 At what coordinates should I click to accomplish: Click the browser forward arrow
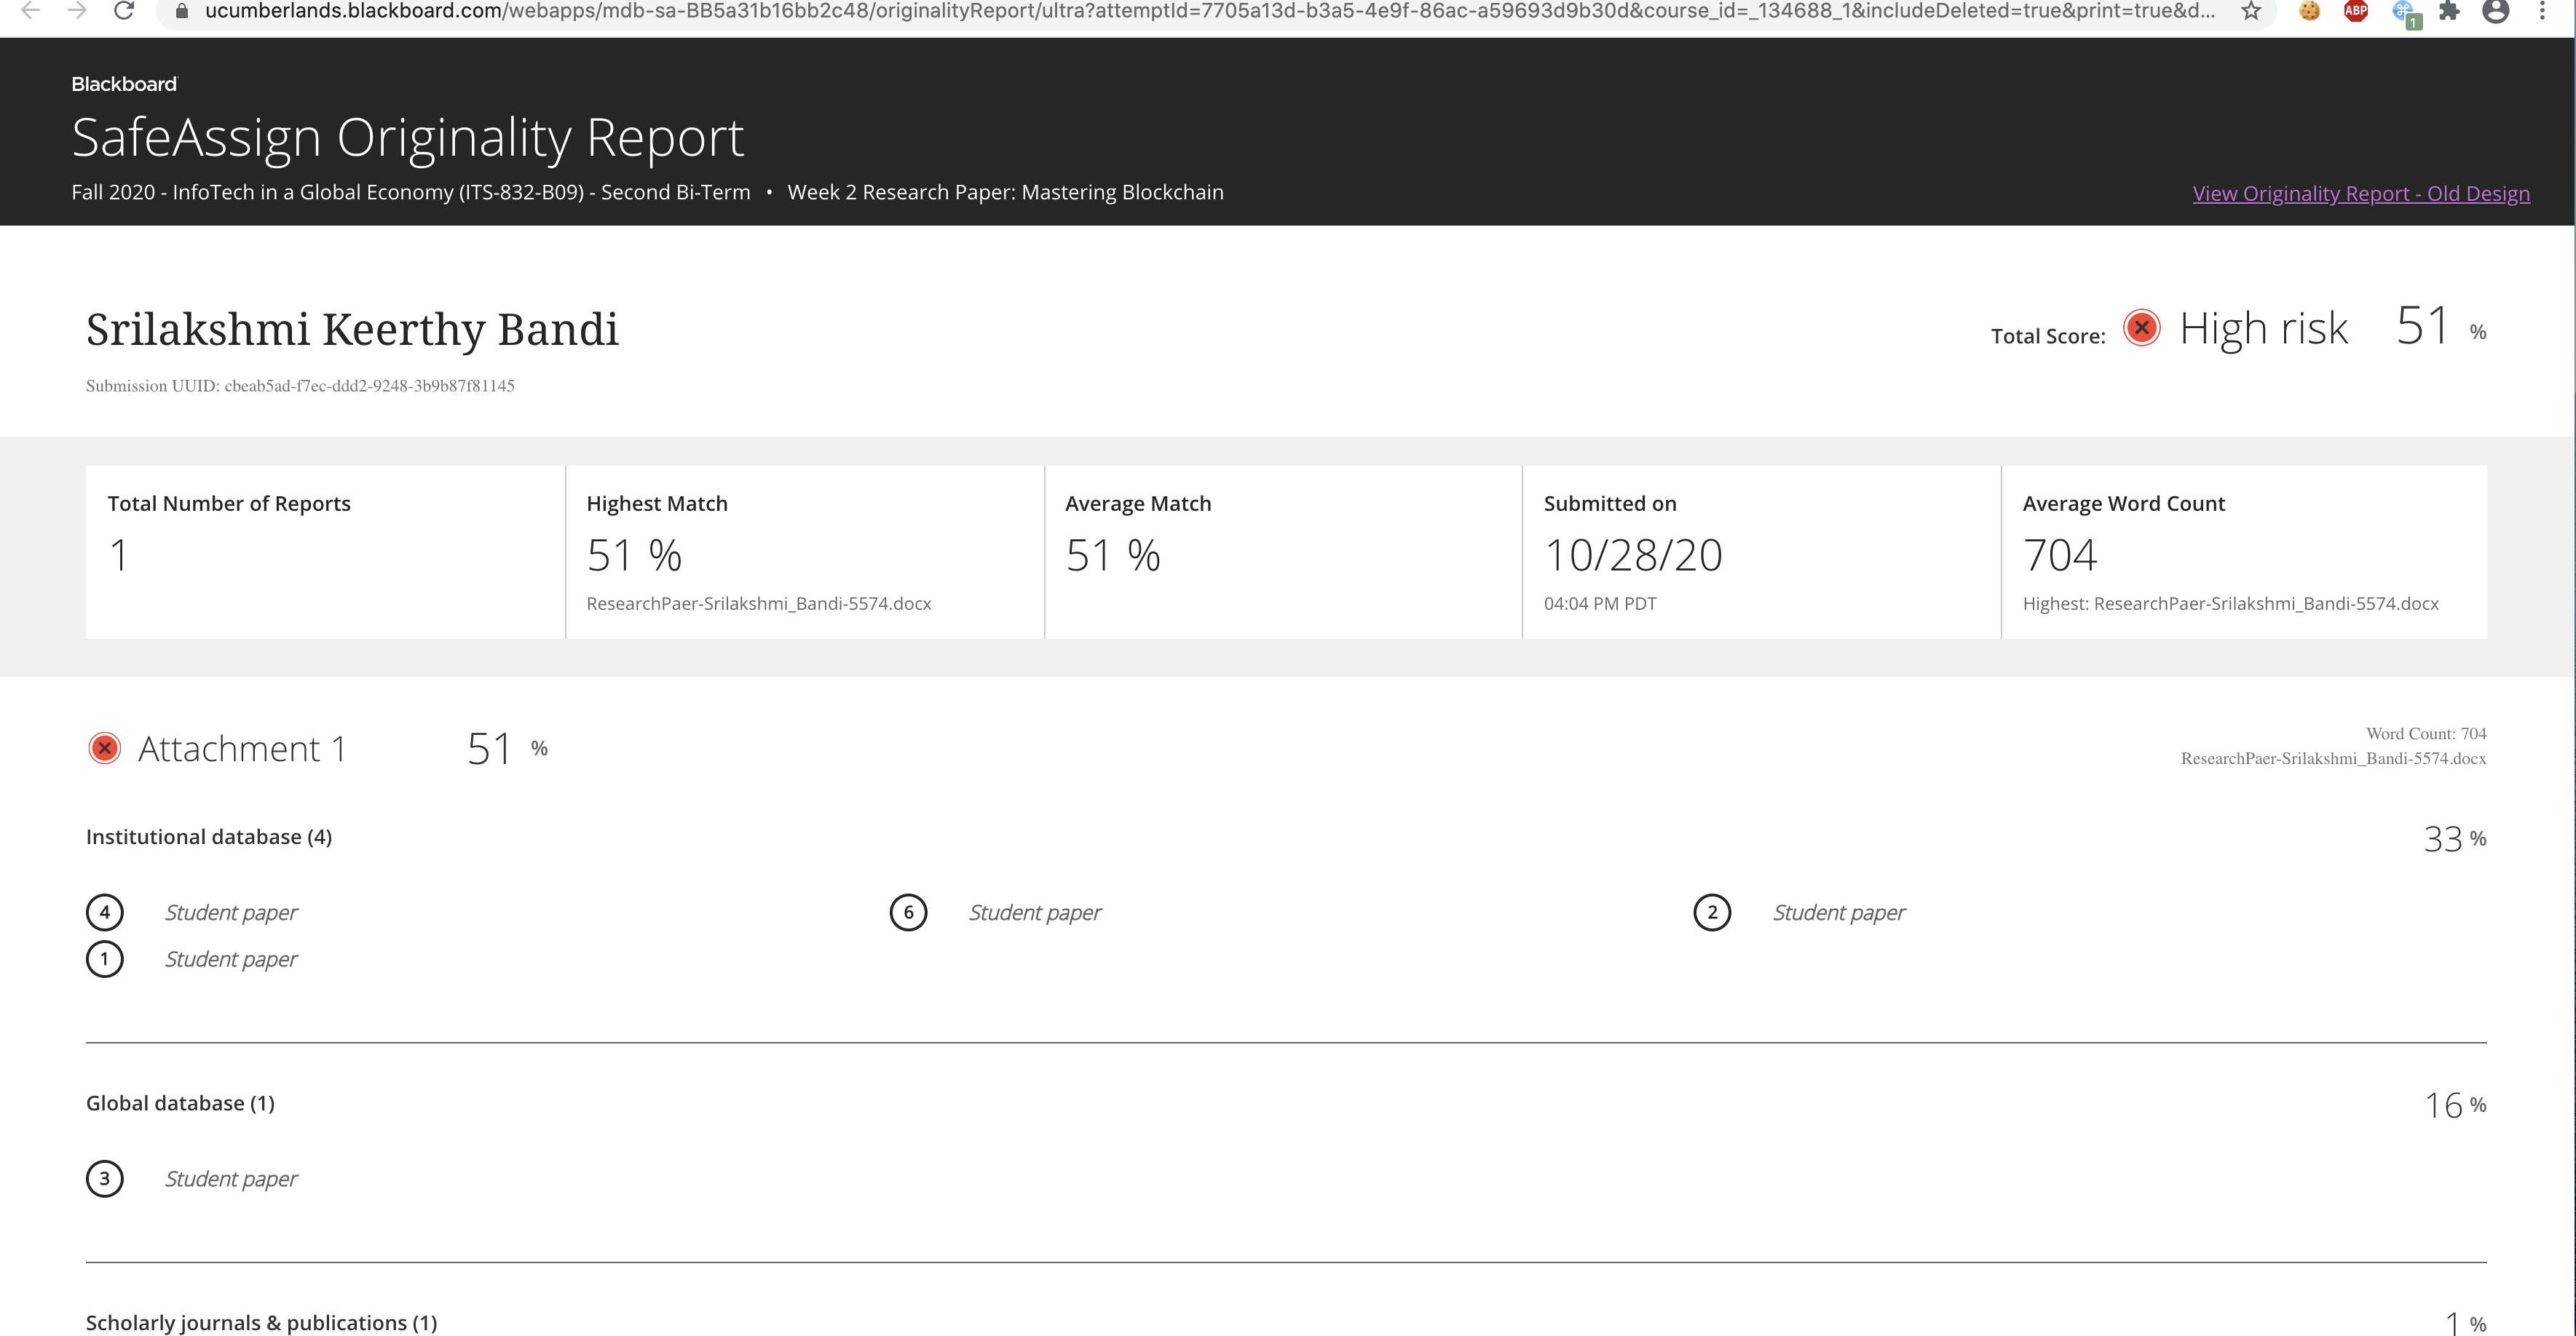(77, 11)
